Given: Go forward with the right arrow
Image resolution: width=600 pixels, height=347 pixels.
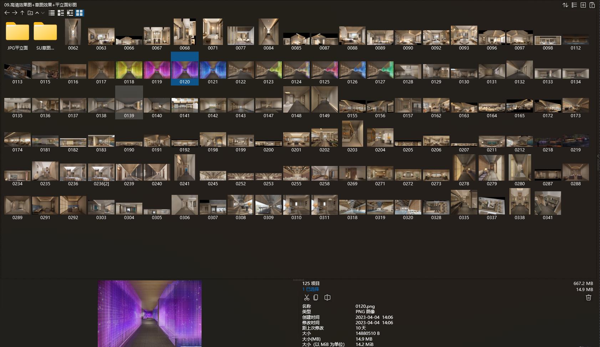Looking at the screenshot, I should 15,13.
